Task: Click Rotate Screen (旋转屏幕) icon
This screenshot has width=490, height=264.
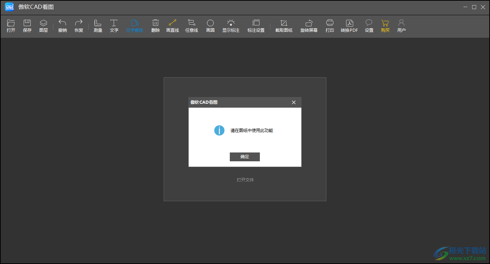Action: point(309,23)
